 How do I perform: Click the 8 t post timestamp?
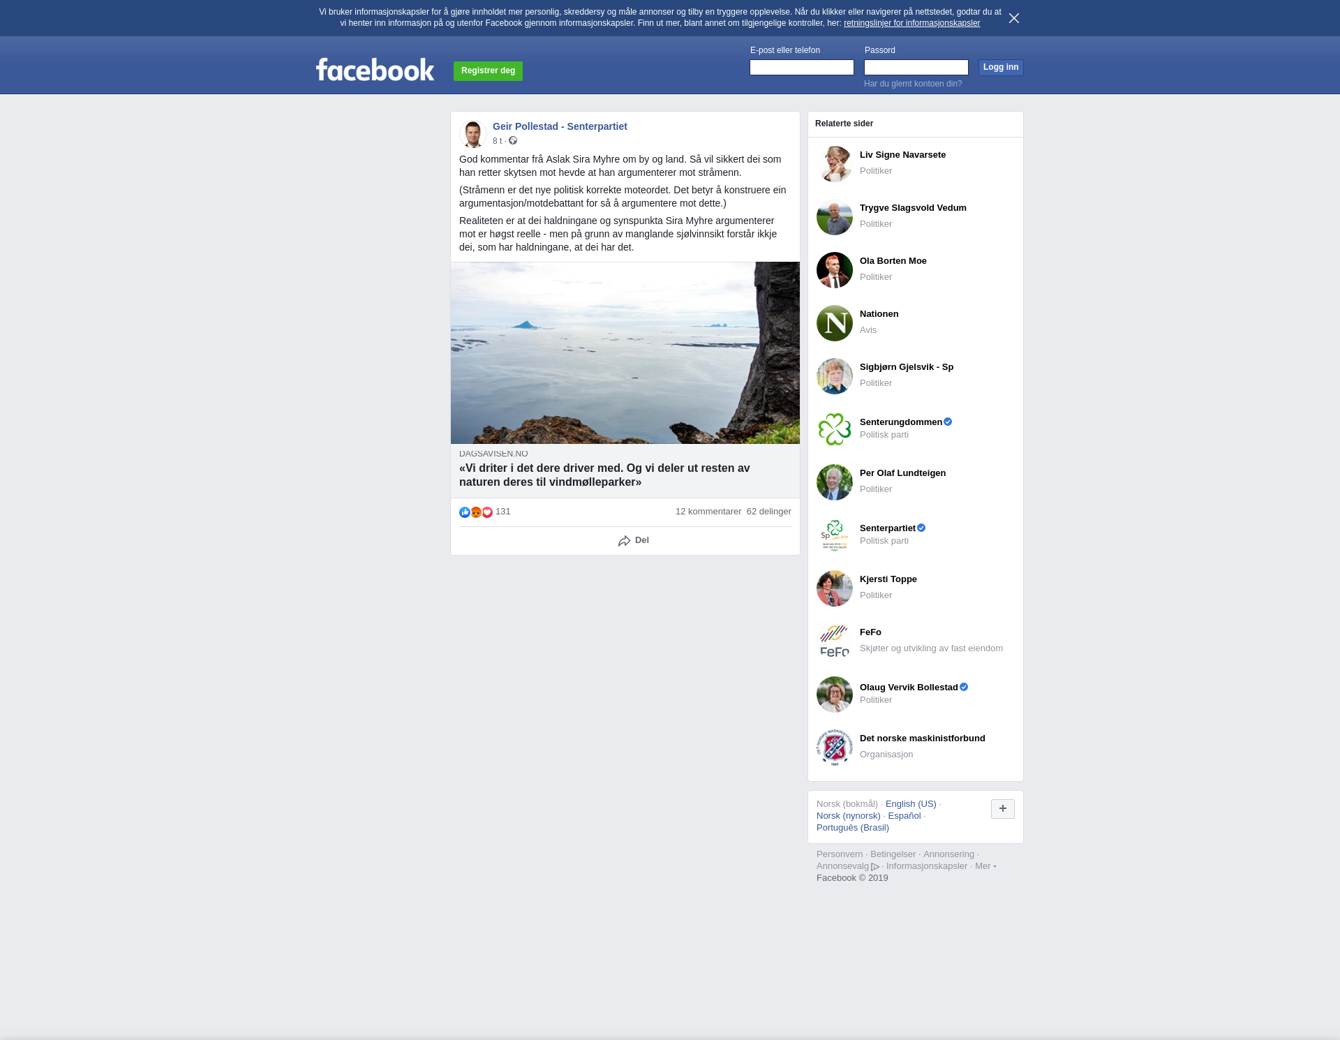497,141
